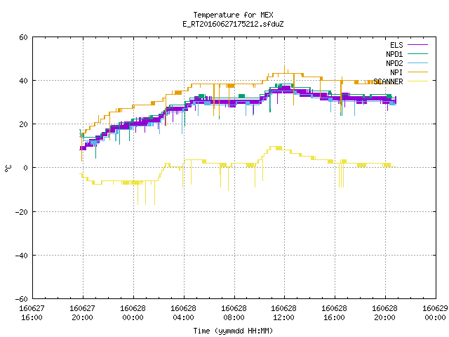Click the x-axis label '160628 04:00'
Viewport: 449px width, 337px height.
pyautogui.click(x=183, y=312)
